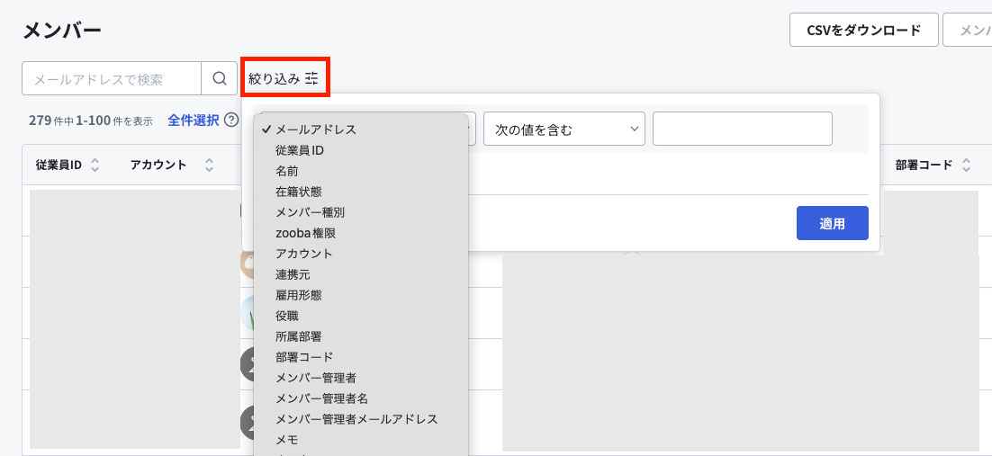Image resolution: width=992 pixels, height=456 pixels.
Task: Select メールアドレス in the dropdown list
Action: tap(361, 130)
